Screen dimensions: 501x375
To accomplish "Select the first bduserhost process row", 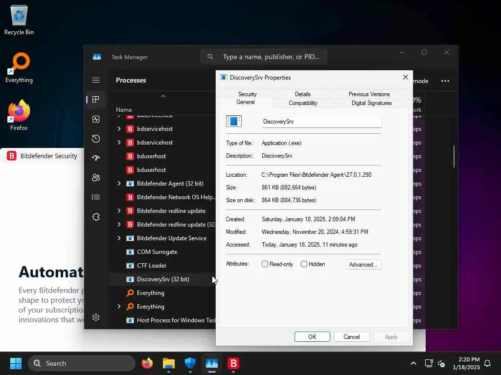I will coord(162,156).
